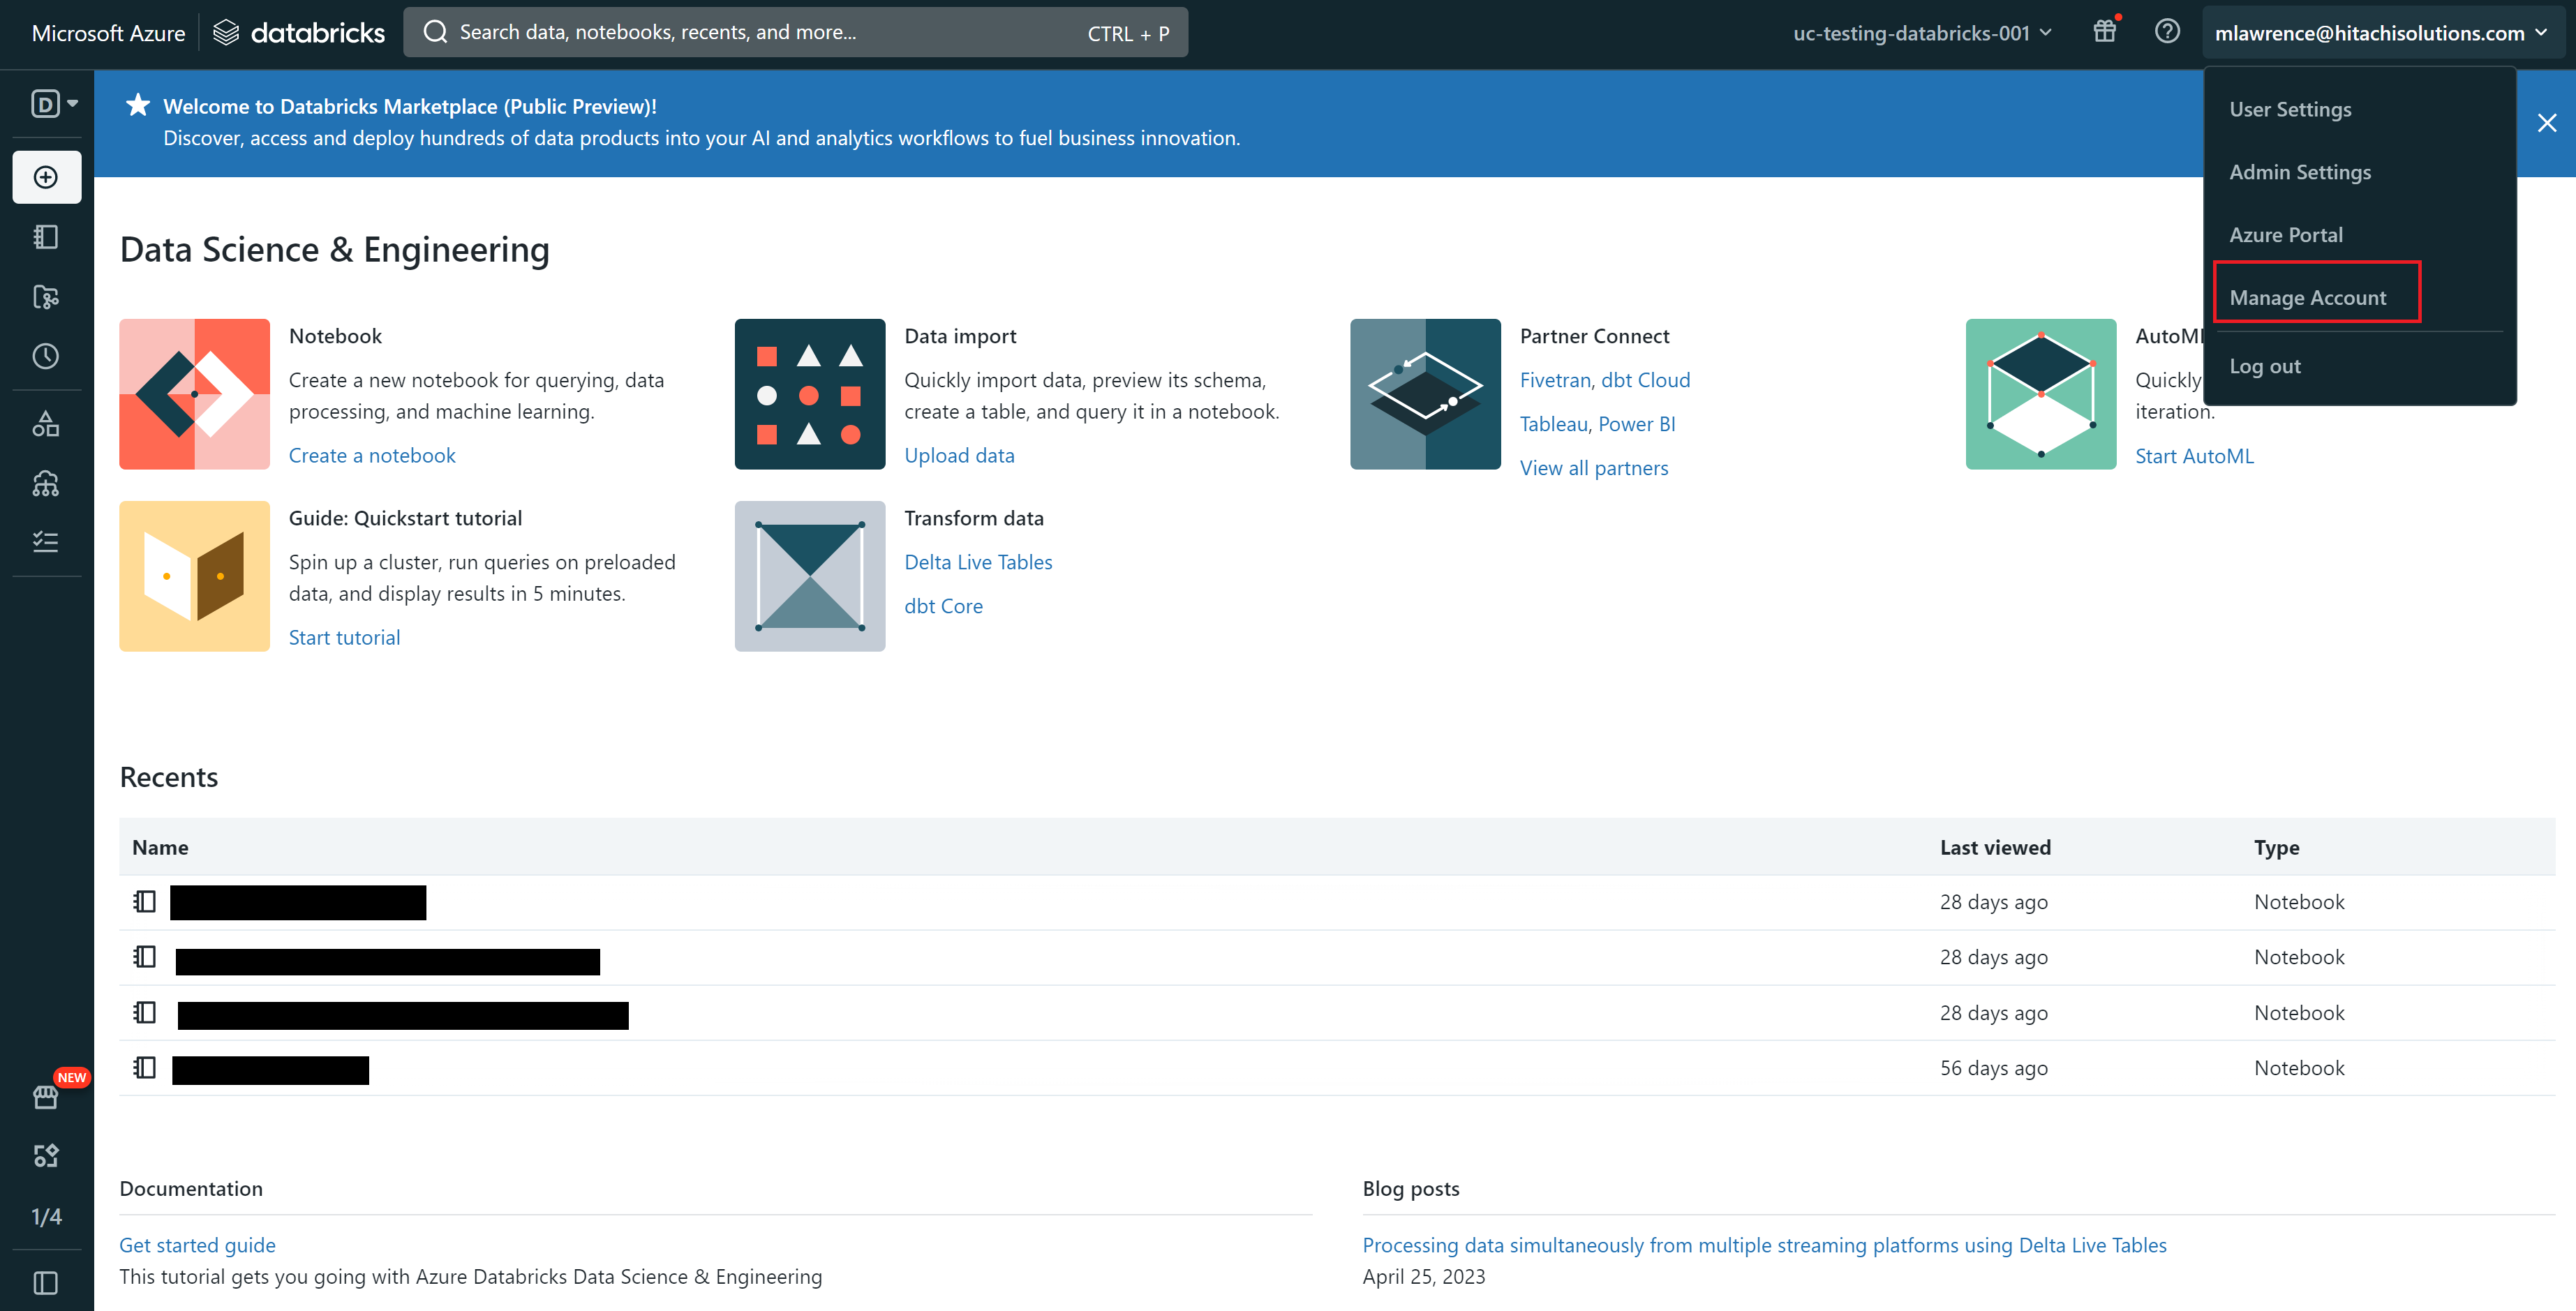Click the Blog posts section heading

pyautogui.click(x=1410, y=1189)
